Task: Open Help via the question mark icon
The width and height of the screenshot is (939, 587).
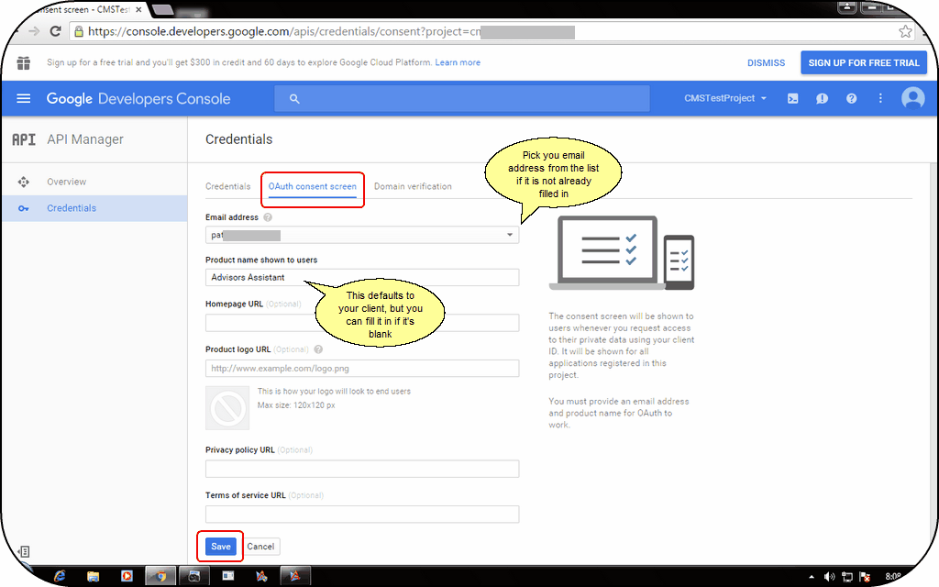Action: (x=851, y=98)
